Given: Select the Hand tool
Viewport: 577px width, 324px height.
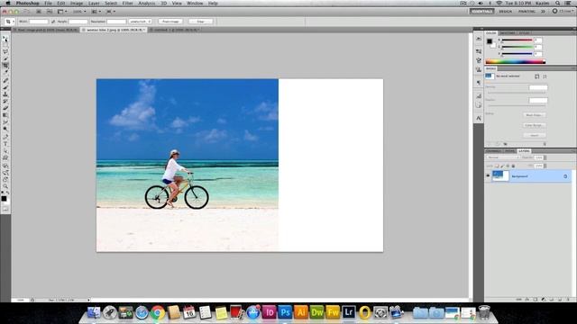Looking at the screenshot, I should 5,180.
